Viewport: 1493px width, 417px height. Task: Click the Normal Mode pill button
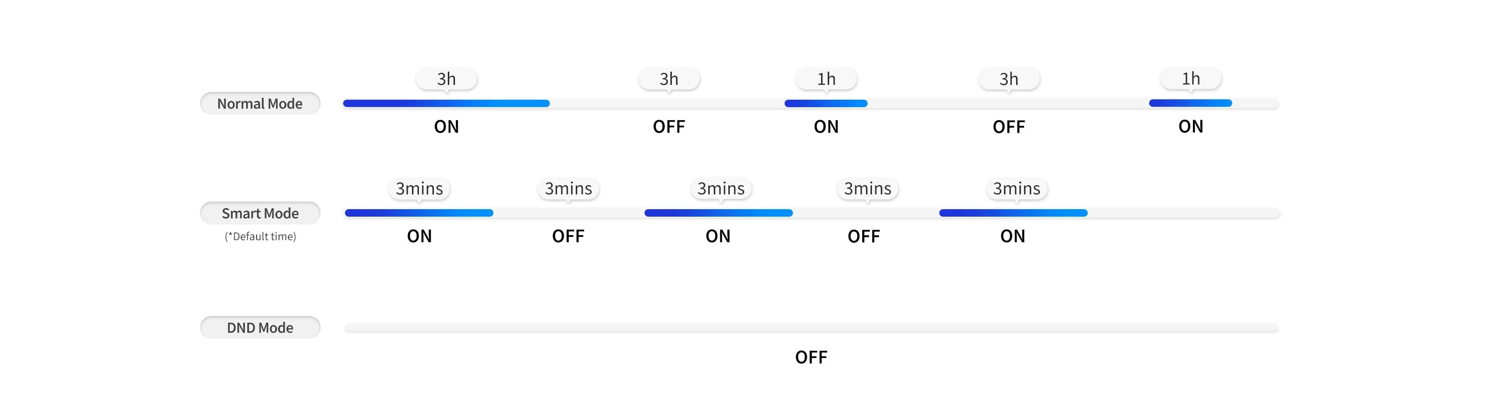(x=260, y=104)
